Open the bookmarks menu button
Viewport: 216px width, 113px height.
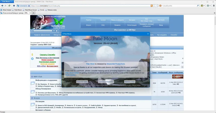point(203,6)
